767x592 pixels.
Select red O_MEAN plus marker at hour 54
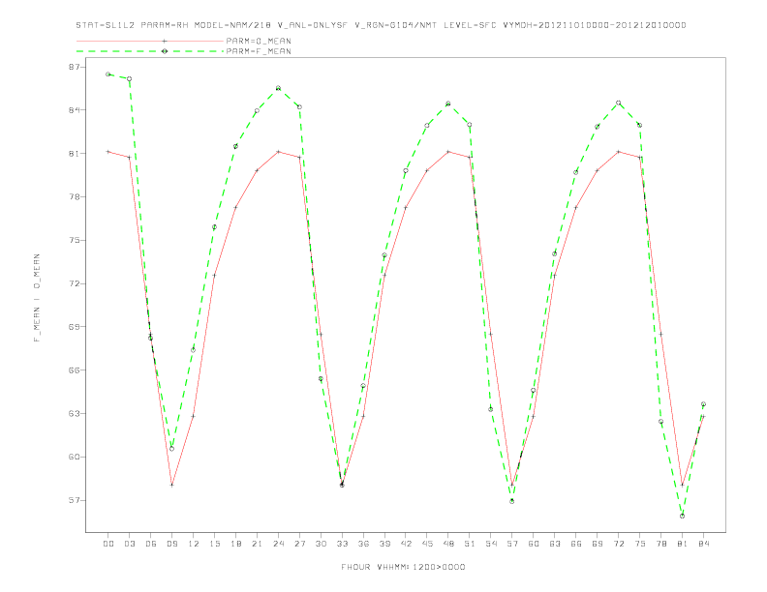[x=491, y=334]
